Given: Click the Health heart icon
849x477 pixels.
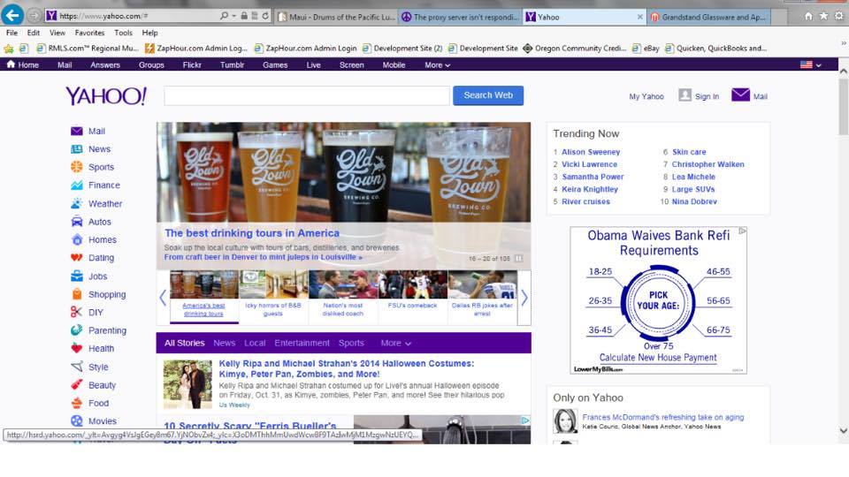Looking at the screenshot, I should [x=76, y=348].
